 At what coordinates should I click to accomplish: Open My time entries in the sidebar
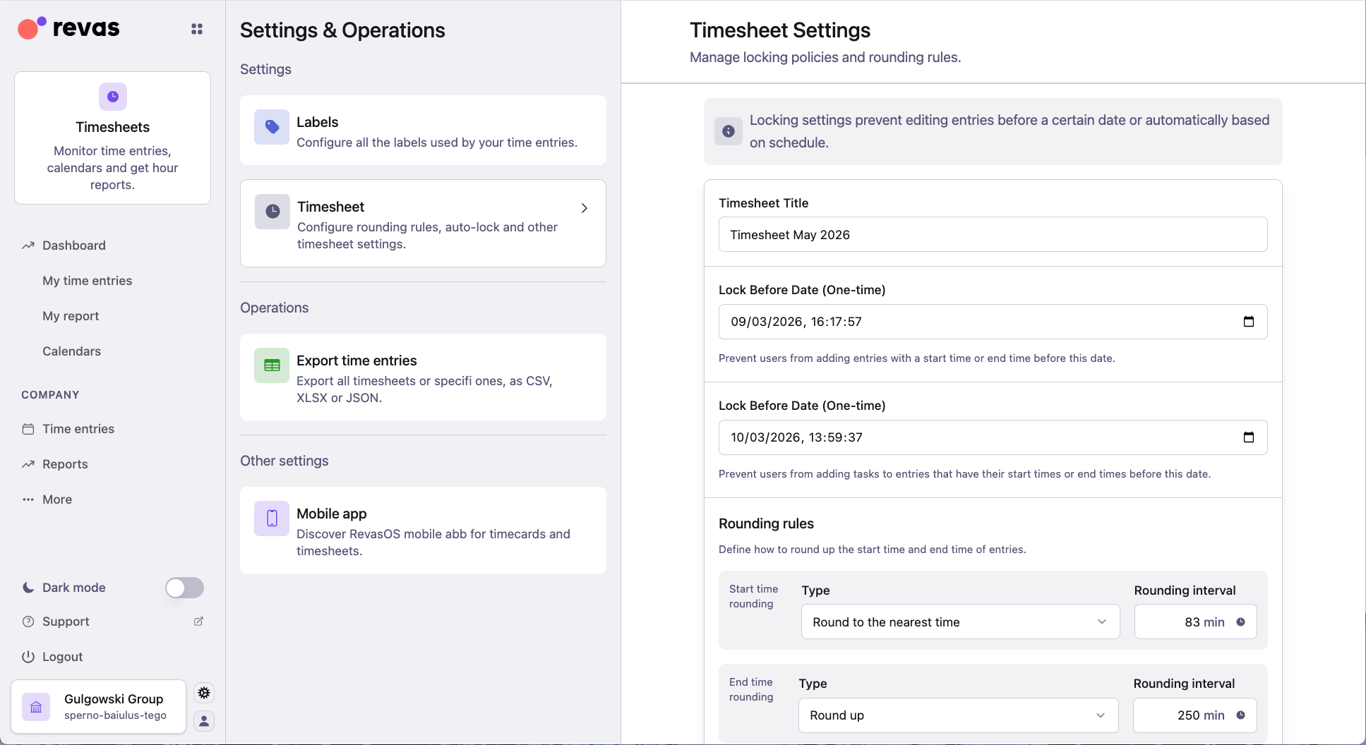87,280
